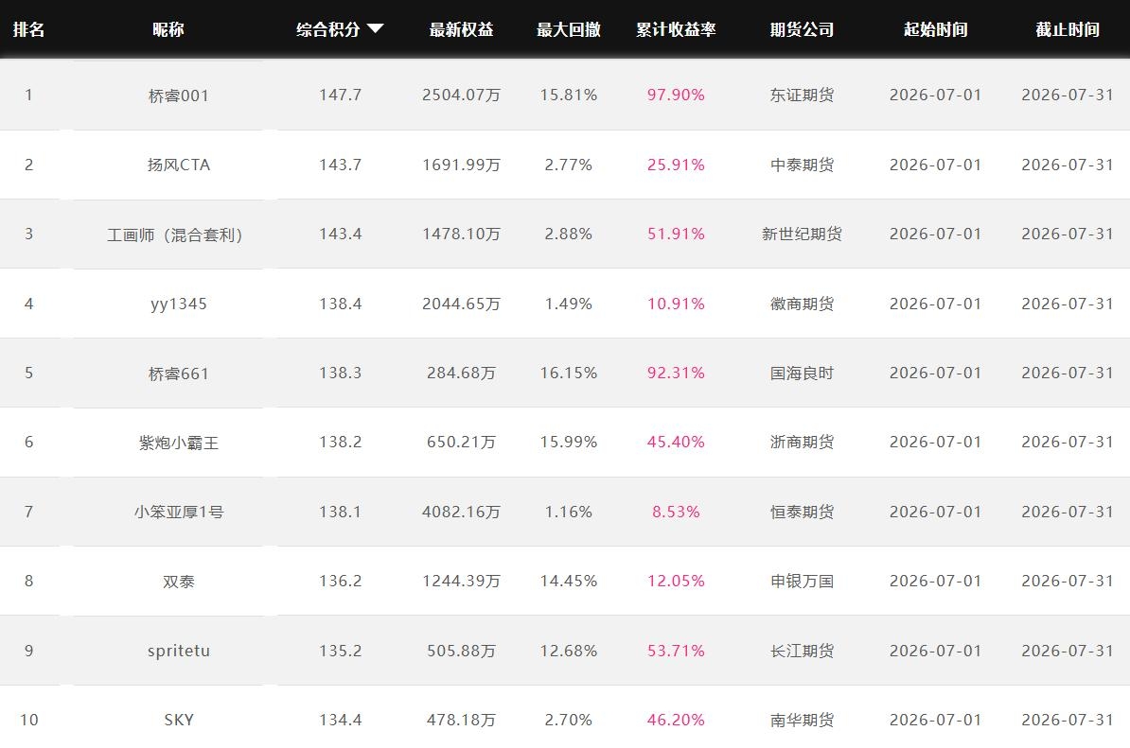Click futures company 徽商期货
Screen dimensions: 1130x748
803,304
